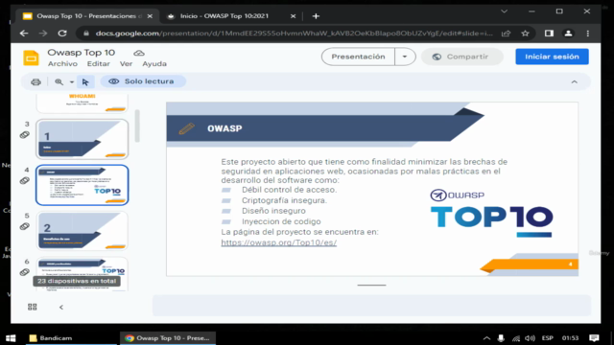This screenshot has width=614, height=345.
Task: Switch to Inicio - OWASP Top 10:2021 tab
Action: pyautogui.click(x=231, y=16)
